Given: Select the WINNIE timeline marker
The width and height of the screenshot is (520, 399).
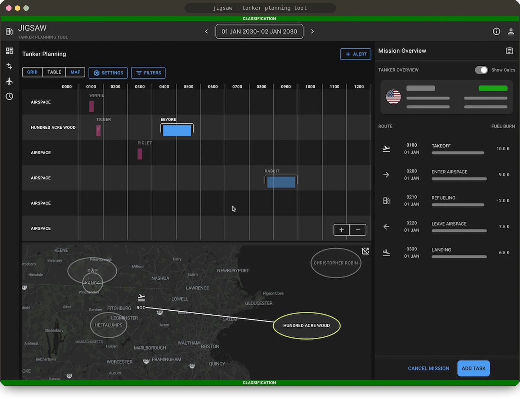Looking at the screenshot, I should (91, 106).
